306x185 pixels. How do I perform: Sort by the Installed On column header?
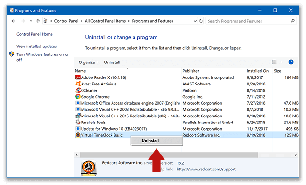258,71
